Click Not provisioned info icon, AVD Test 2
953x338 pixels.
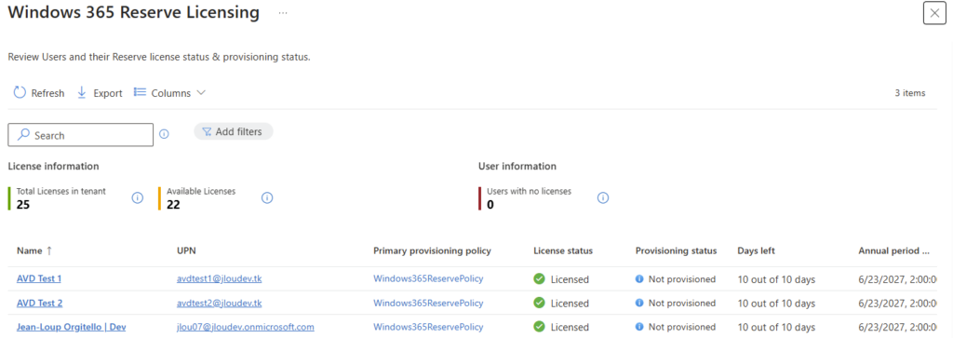tap(639, 303)
